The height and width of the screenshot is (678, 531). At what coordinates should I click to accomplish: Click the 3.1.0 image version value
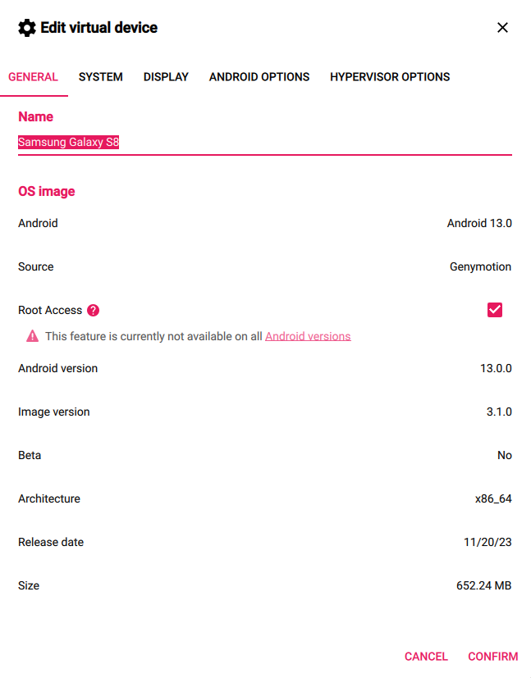coord(499,412)
